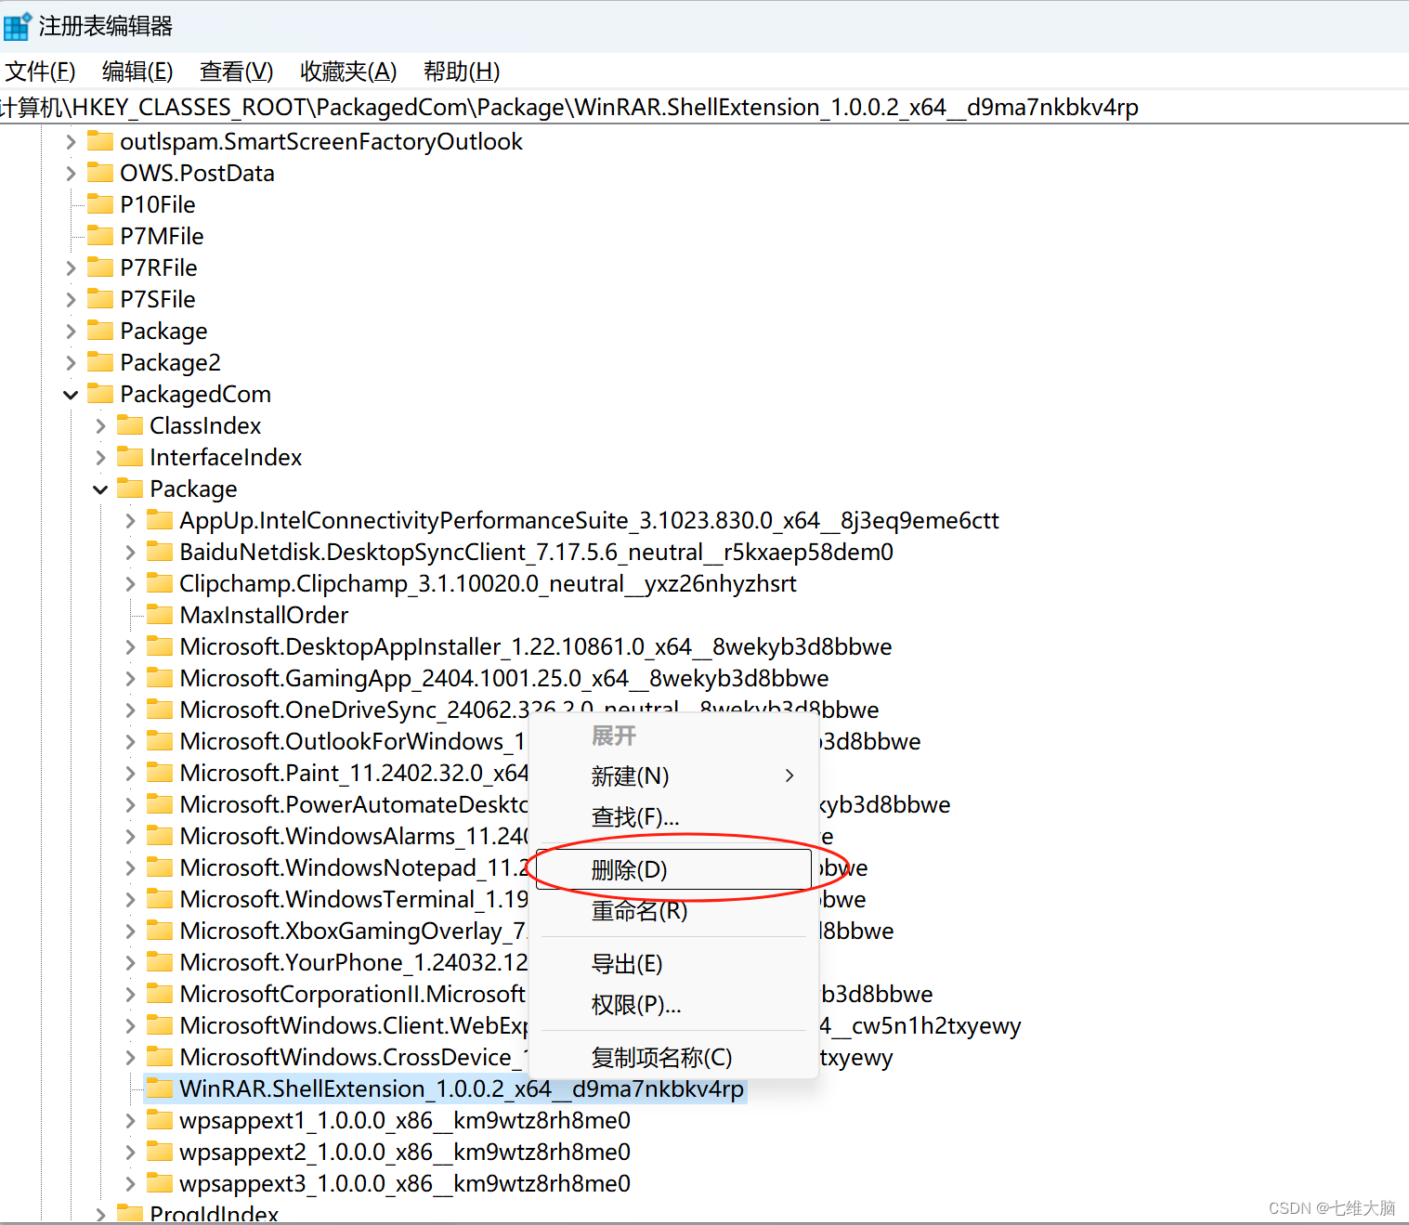
Task: Click the Package2 folder icon
Action: point(99,361)
